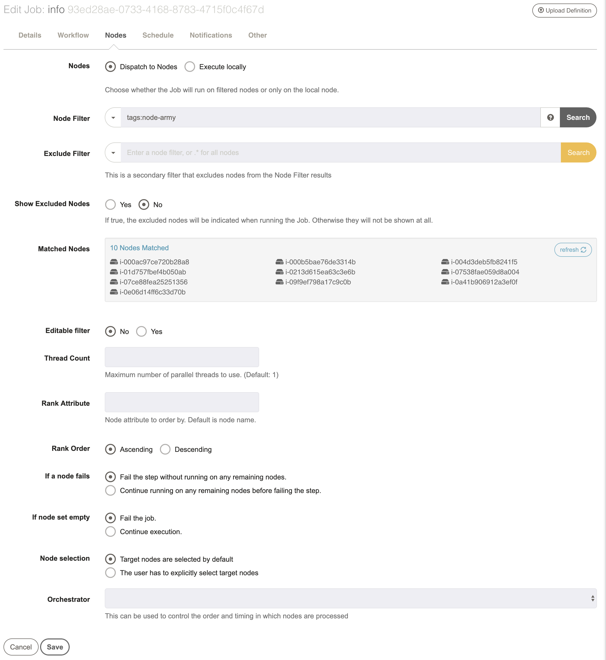Expand the Node Filter dropdown arrow

[x=113, y=117]
